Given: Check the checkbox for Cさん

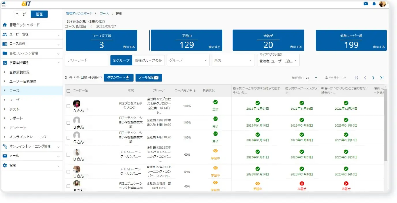Looking at the screenshot, I should pos(68,138).
